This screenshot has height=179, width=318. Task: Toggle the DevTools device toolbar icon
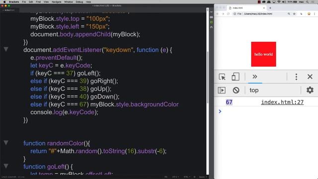(235, 77)
